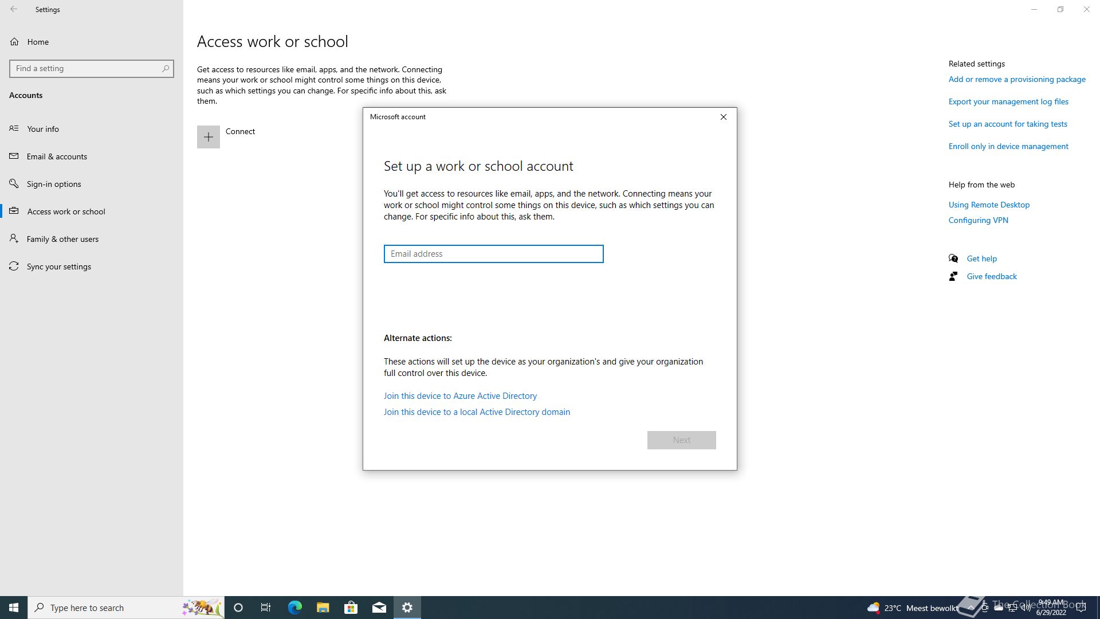
Task: Click the taskbar search box
Action: [126, 608]
